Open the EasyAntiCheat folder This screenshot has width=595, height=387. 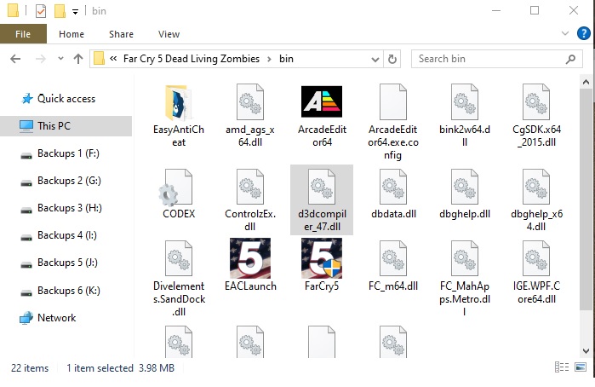[x=179, y=116]
